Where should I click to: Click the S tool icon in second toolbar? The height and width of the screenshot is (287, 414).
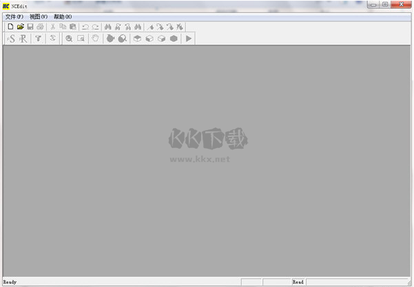pos(11,39)
